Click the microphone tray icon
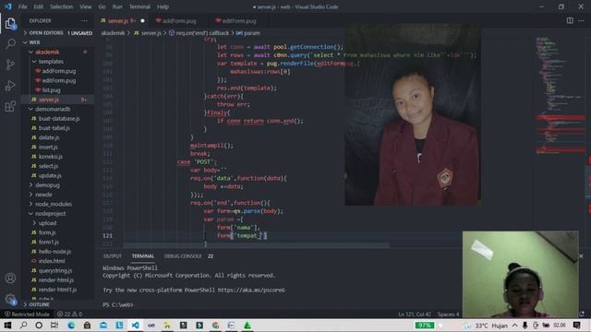591x332 pixels. (x=525, y=326)
